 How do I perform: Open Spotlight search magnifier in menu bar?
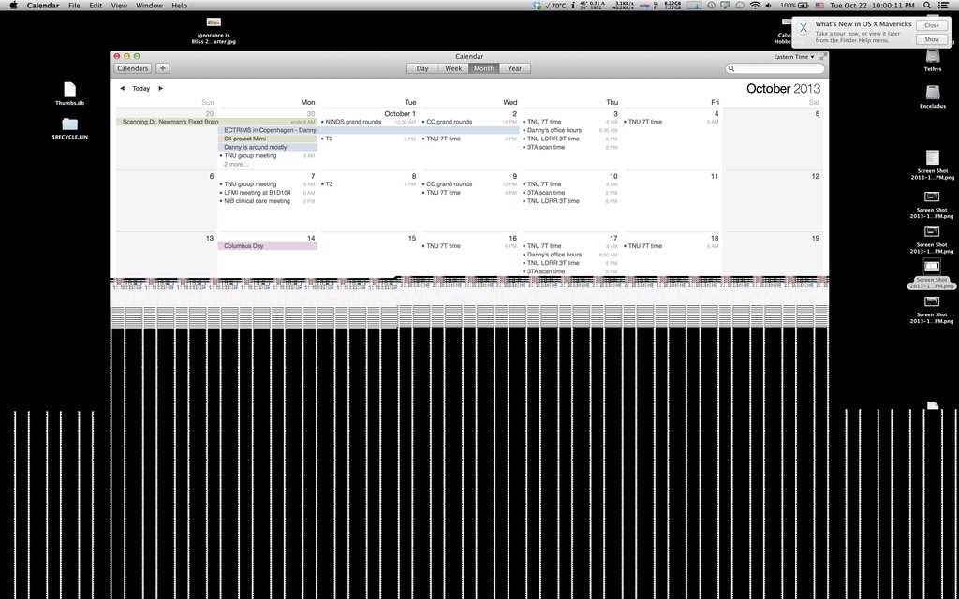(927, 6)
